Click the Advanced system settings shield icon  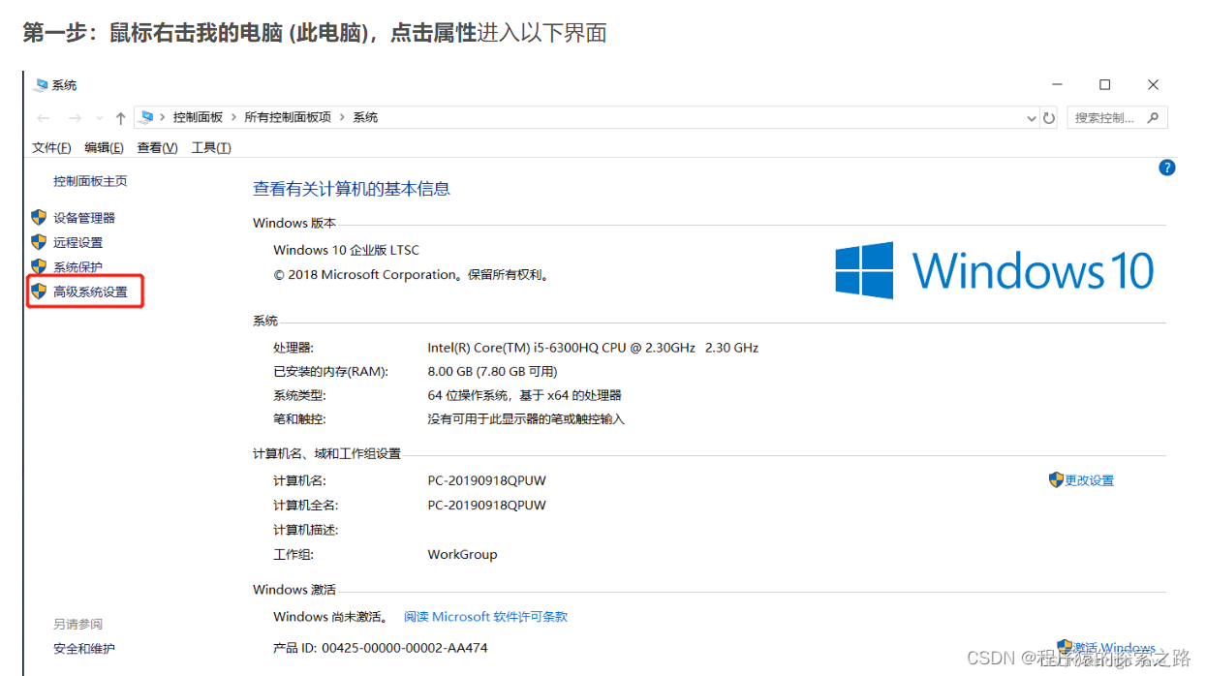click(x=39, y=292)
